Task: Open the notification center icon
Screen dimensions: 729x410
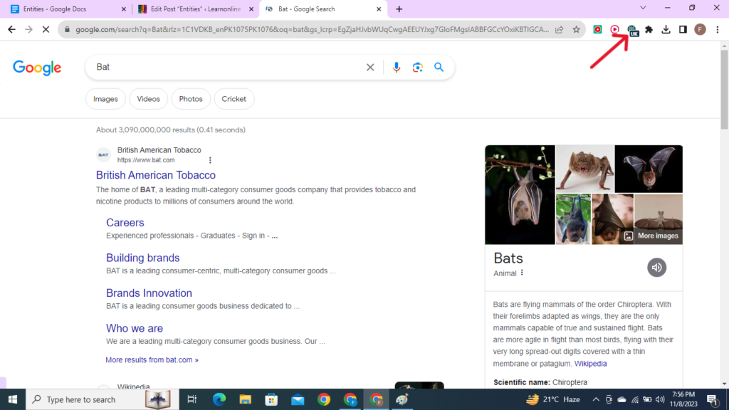Action: [x=712, y=399]
